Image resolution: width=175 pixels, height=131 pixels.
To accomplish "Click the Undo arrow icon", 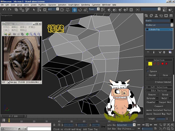I will (x=4, y=10).
